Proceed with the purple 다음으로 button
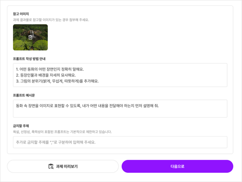The width and height of the screenshot is (242, 182). pyautogui.click(x=177, y=166)
